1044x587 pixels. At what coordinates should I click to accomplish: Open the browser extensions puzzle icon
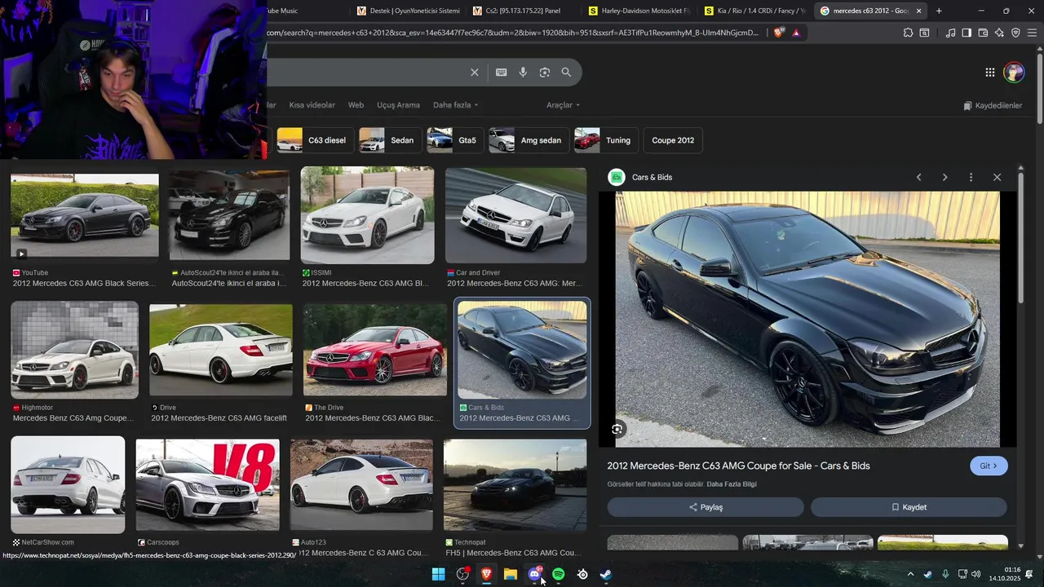[x=908, y=33]
